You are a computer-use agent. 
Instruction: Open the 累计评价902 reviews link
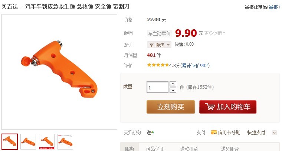[195, 66]
